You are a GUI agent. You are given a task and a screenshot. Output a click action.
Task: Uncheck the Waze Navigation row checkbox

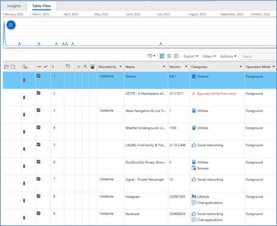[38, 110]
